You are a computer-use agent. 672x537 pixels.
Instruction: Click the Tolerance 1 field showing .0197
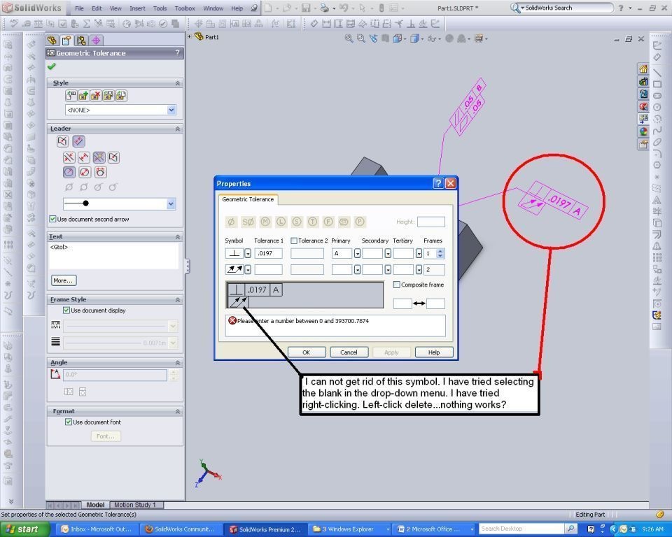pyautogui.click(x=269, y=253)
